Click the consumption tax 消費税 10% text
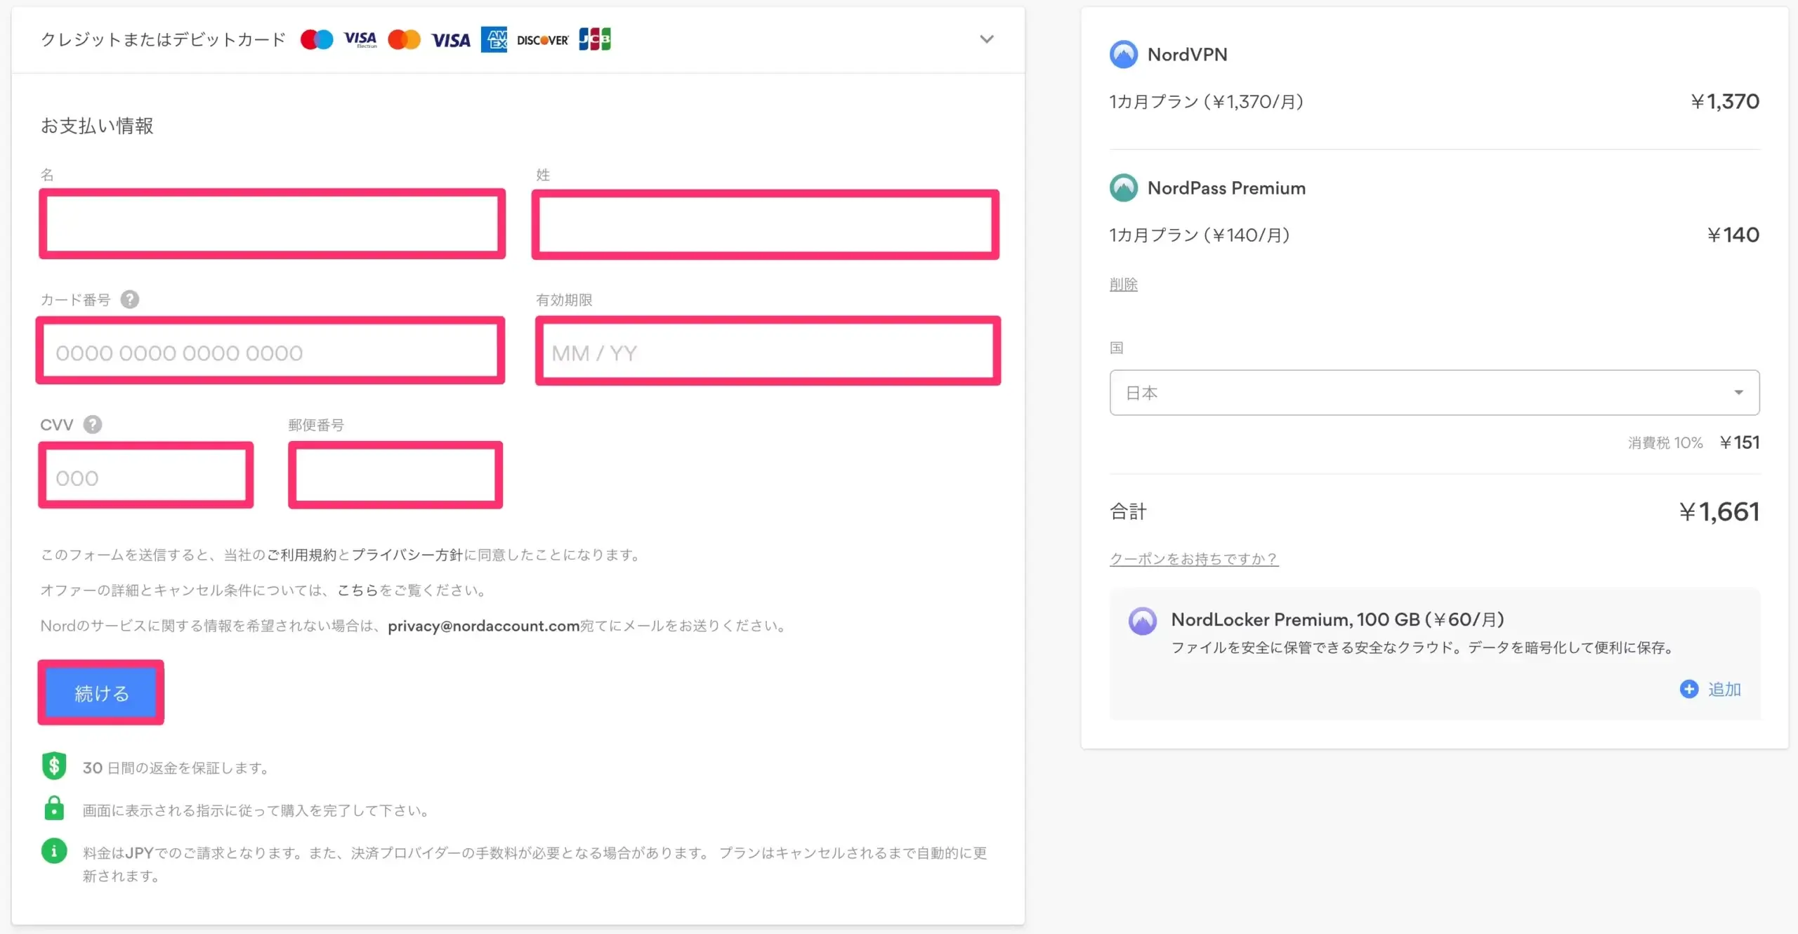1798x934 pixels. click(1665, 443)
